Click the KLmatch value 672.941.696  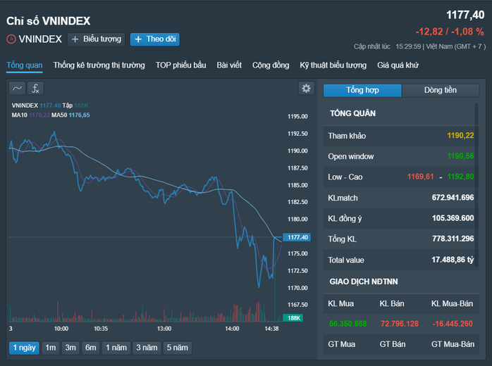453,197
